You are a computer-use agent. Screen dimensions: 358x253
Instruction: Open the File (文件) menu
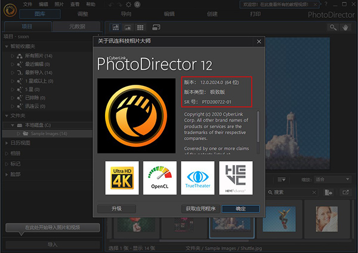coord(27,4)
